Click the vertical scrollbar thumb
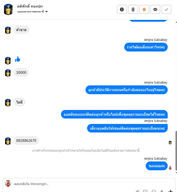 click(x=176, y=151)
